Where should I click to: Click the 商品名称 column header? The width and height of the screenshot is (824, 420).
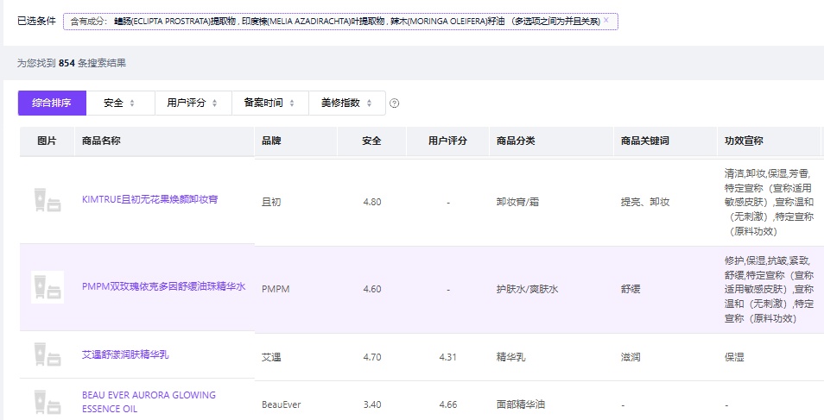click(x=101, y=141)
